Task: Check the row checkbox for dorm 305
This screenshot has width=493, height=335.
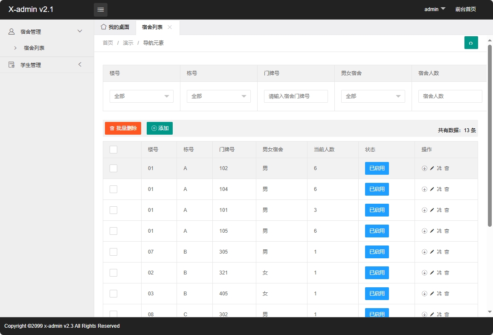Action: [x=113, y=251]
